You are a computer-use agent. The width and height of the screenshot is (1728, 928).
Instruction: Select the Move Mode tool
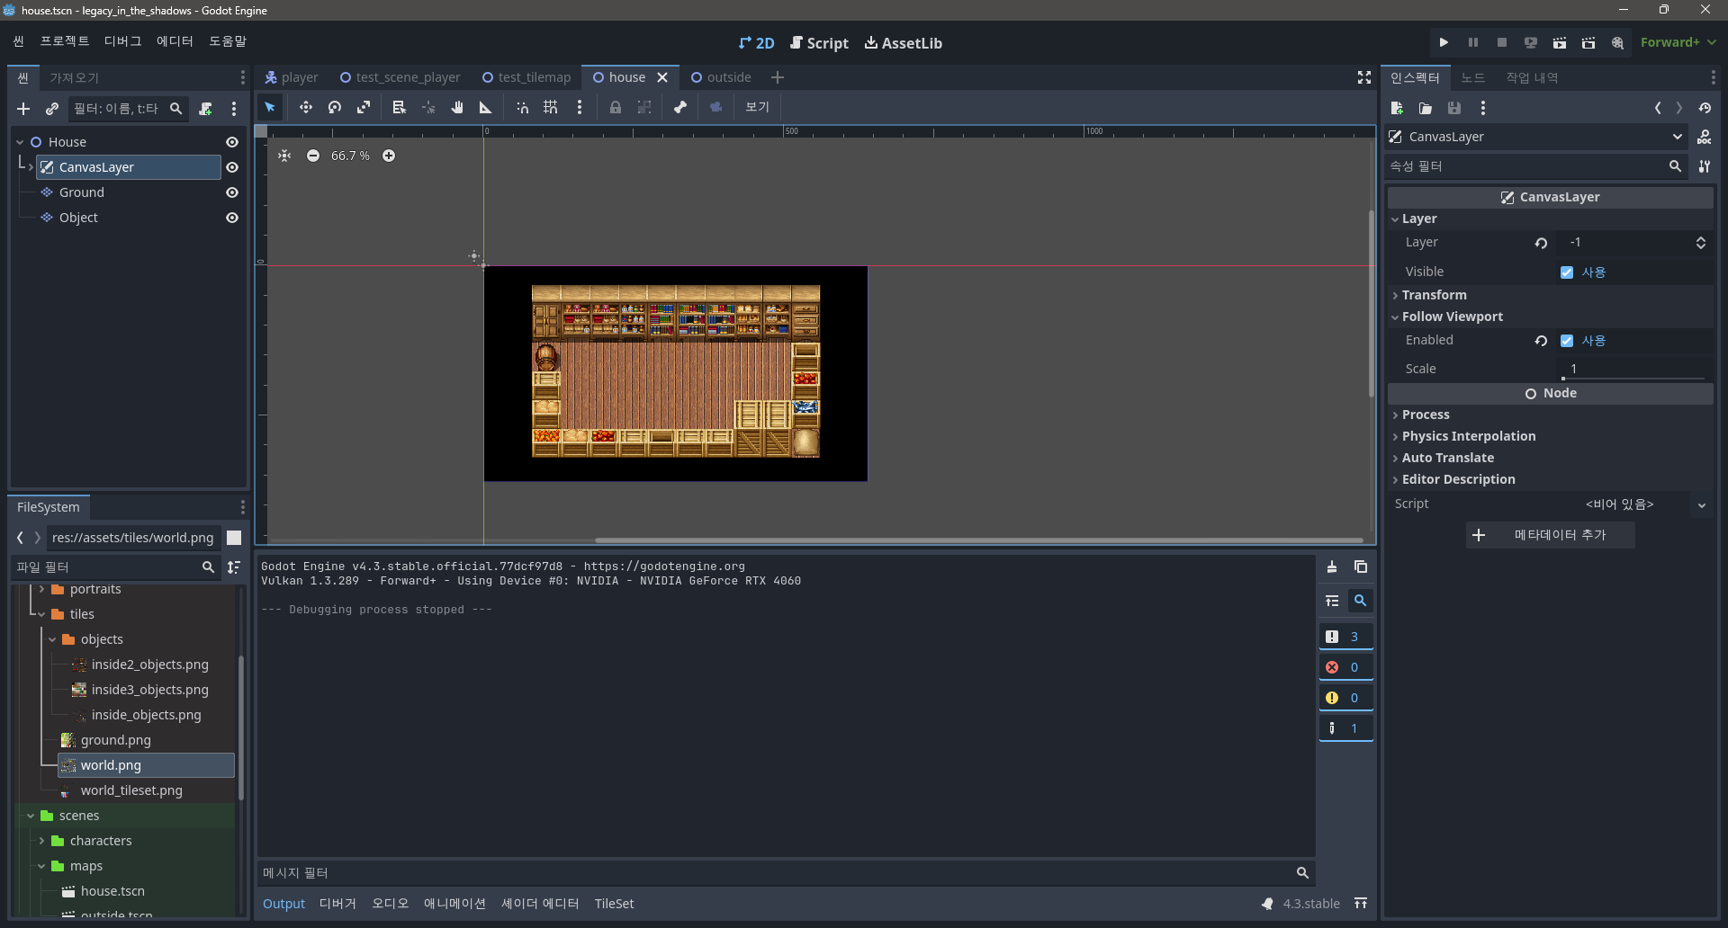306,107
